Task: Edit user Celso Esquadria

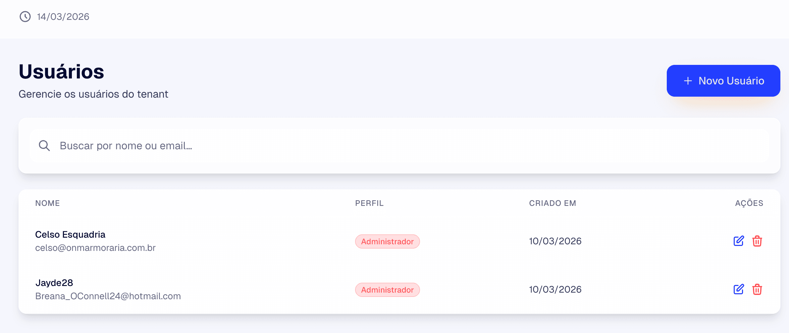Action: pyautogui.click(x=738, y=241)
